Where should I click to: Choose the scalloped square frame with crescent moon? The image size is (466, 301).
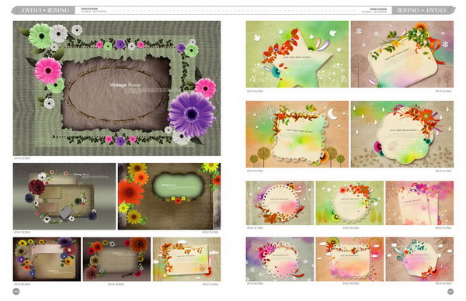pyautogui.click(x=297, y=134)
